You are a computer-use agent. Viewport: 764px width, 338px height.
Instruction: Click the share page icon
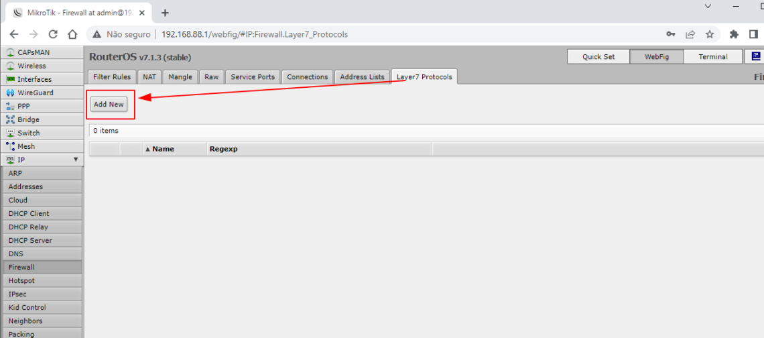tap(690, 34)
